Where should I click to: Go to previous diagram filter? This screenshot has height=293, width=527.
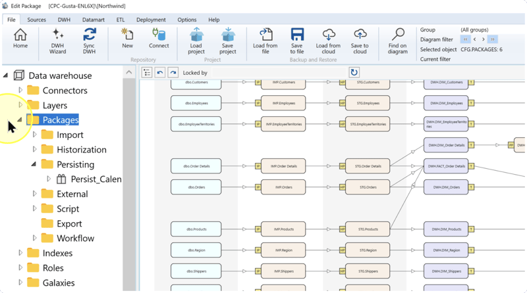474,39
